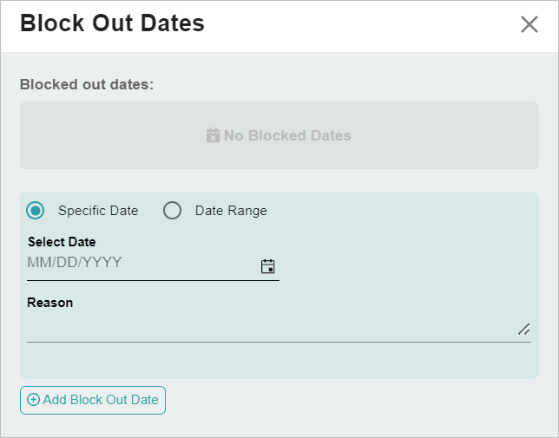Click the Blocked out dates heading
Screen dimensions: 559x438
pyautogui.click(x=87, y=85)
